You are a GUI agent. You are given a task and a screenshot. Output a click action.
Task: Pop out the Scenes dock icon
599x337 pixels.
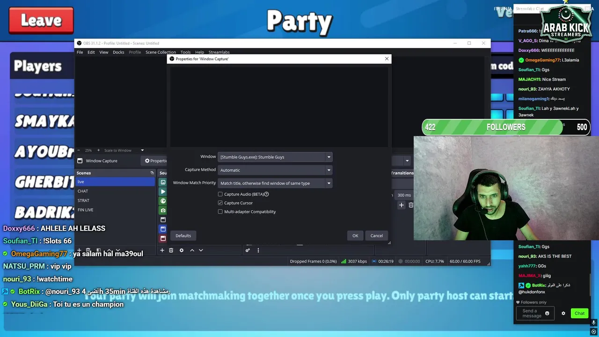(x=152, y=173)
